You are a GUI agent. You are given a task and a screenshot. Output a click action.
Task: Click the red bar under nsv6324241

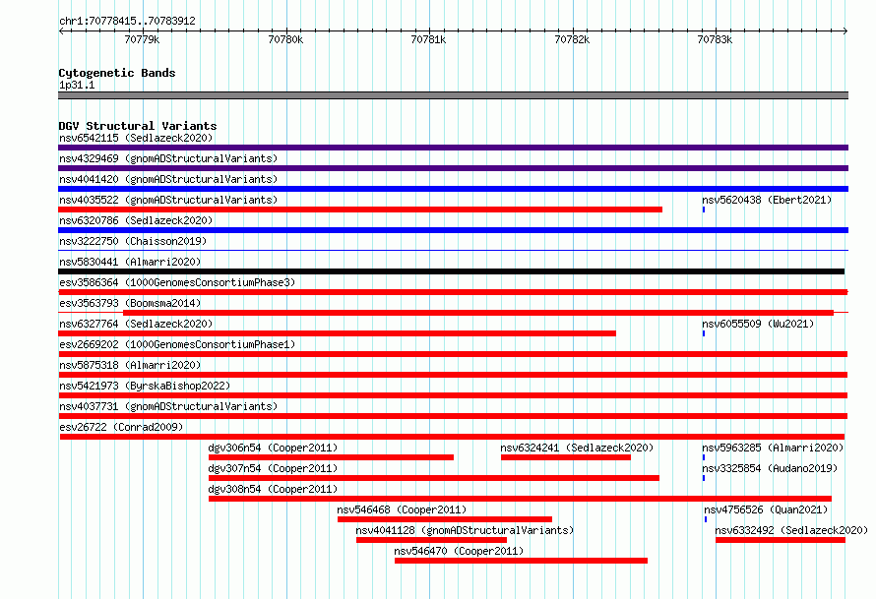[x=566, y=457]
